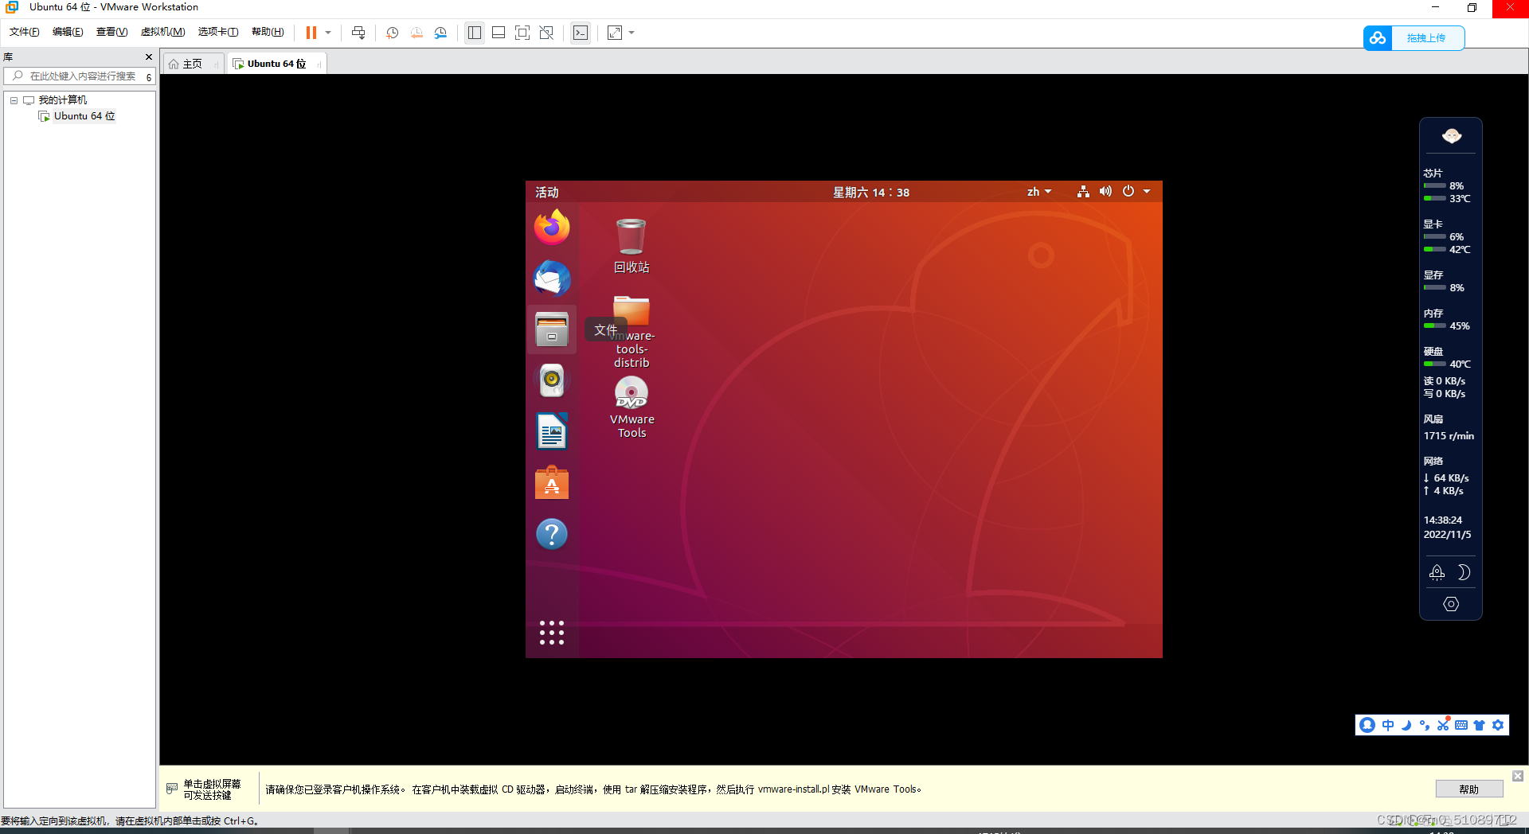The height and width of the screenshot is (834, 1529).
Task: Launch Thunderbird mail from the dock
Action: click(x=552, y=278)
